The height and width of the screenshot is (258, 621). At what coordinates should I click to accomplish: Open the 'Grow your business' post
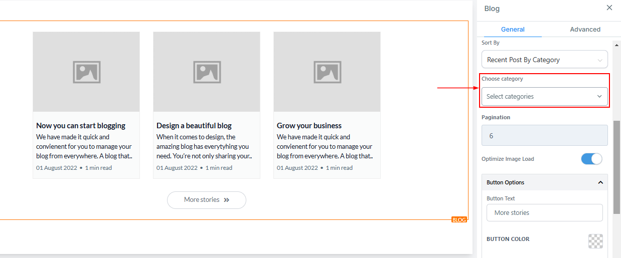309,126
